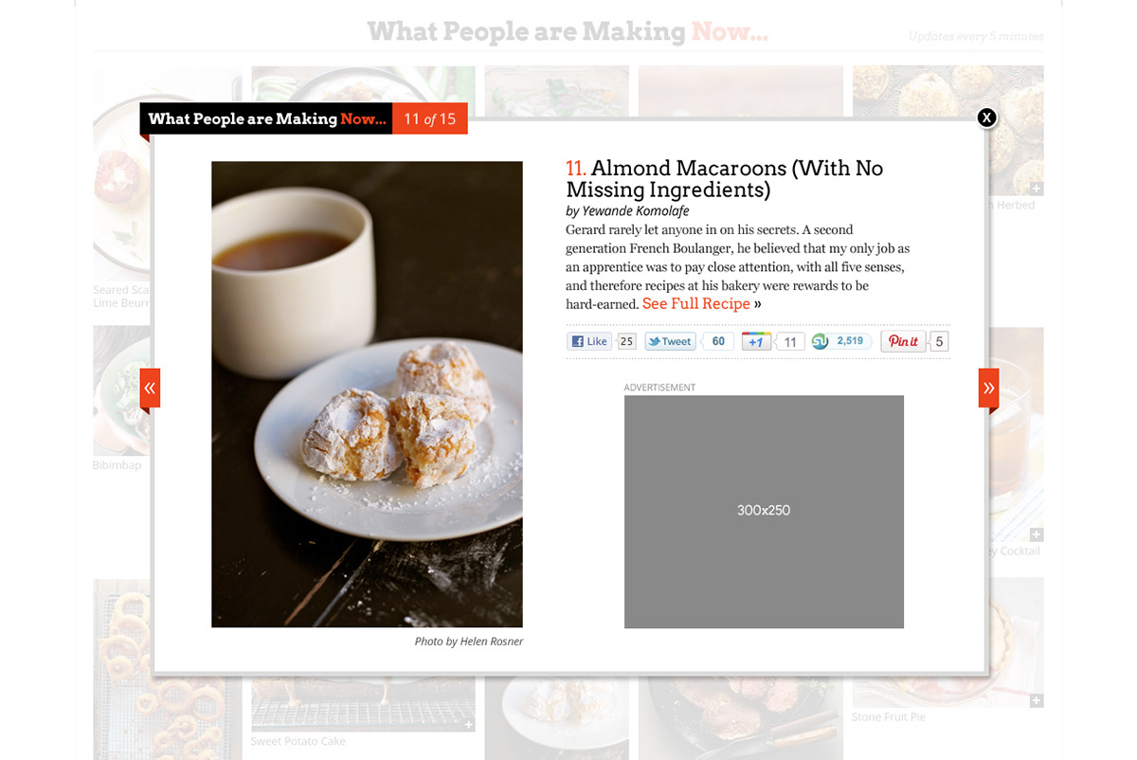Click the Facebook Like button
The height and width of the screenshot is (760, 1137).
tap(589, 341)
